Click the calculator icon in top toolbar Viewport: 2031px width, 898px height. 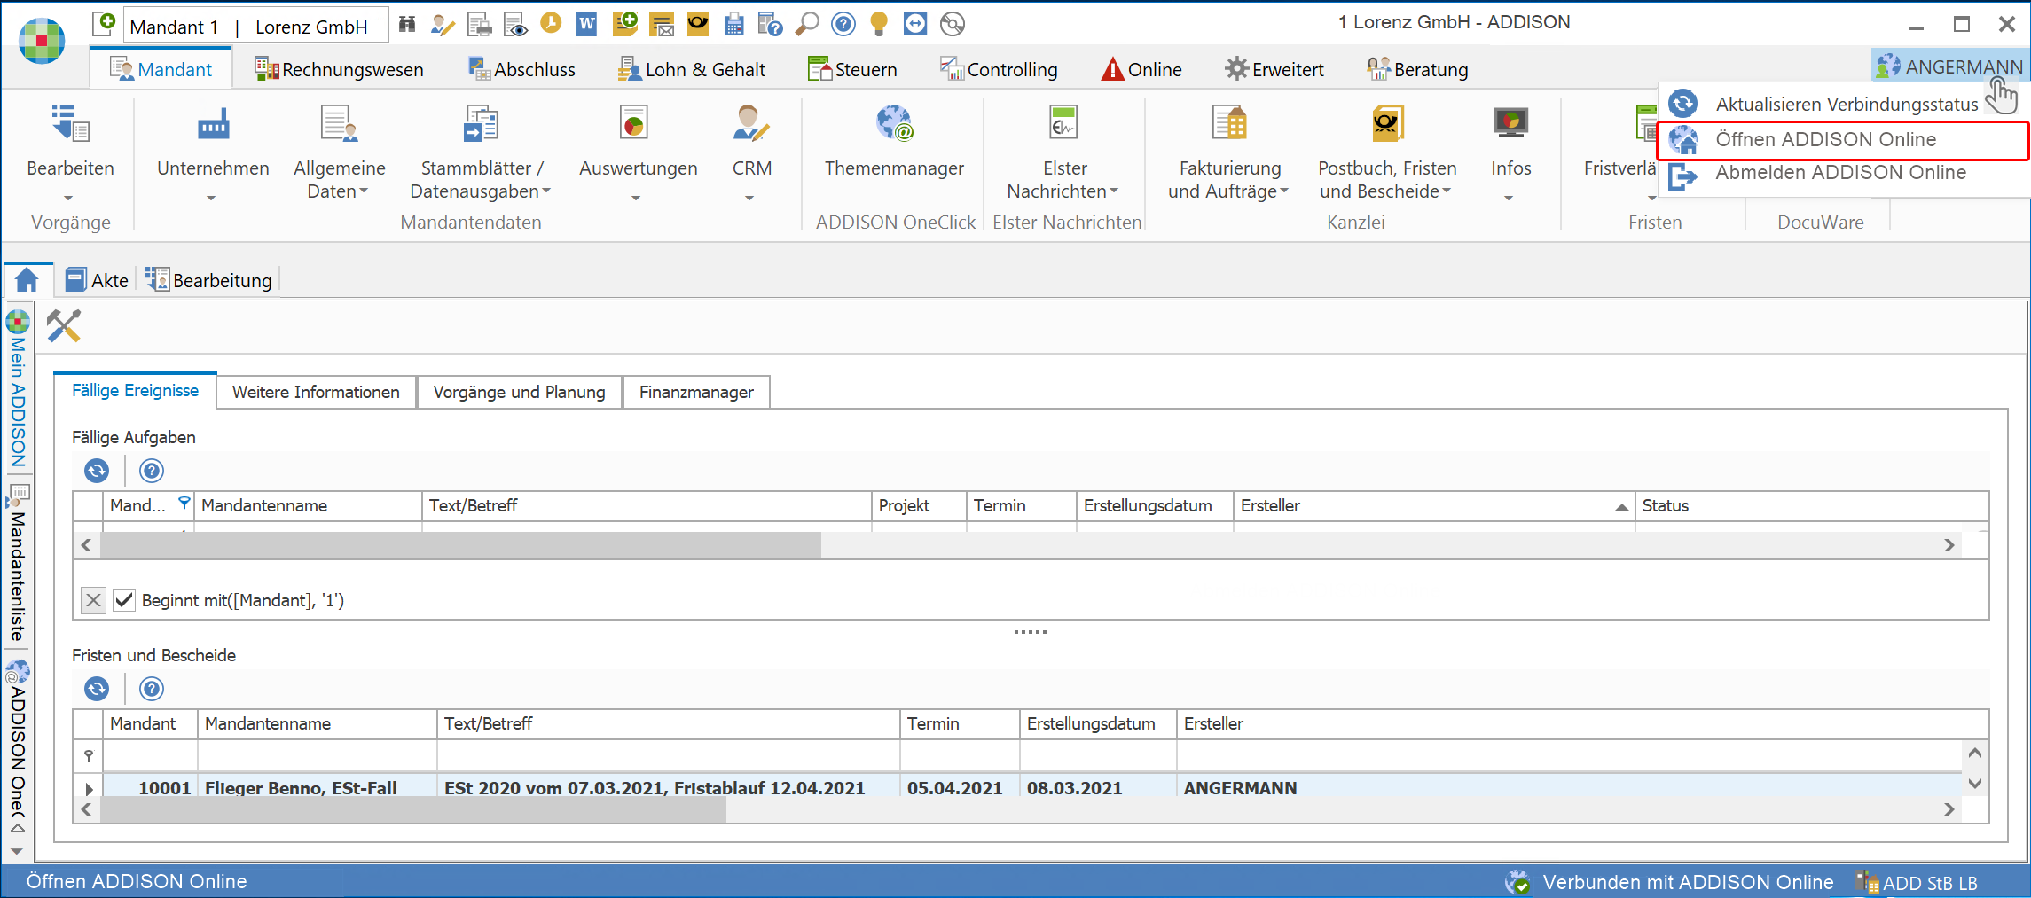[x=734, y=25]
